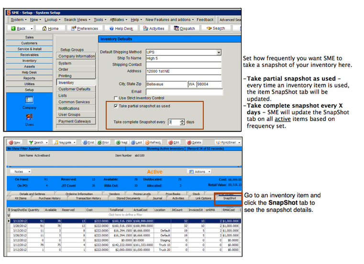
Task: Click 'Click here to define a filter' row
Action: click(x=125, y=215)
